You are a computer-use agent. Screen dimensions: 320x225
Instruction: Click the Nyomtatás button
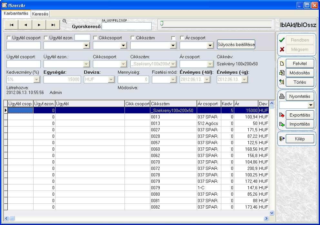click(300, 96)
